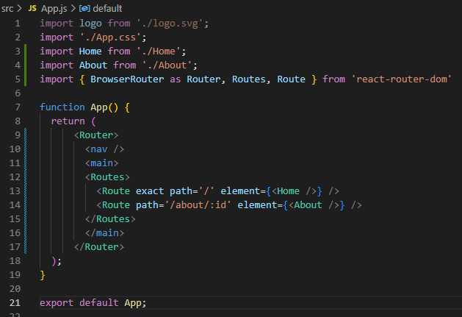Image resolution: width=462 pixels, height=317 pixels.
Task: Click BrowserRouter in the import statement
Action: pyautogui.click(x=127, y=79)
